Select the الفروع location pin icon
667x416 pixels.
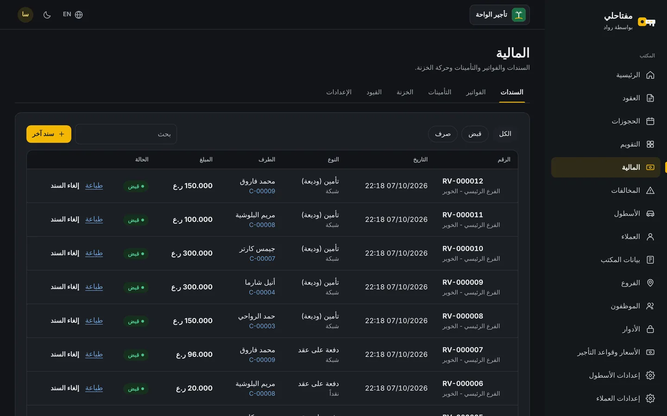click(650, 283)
